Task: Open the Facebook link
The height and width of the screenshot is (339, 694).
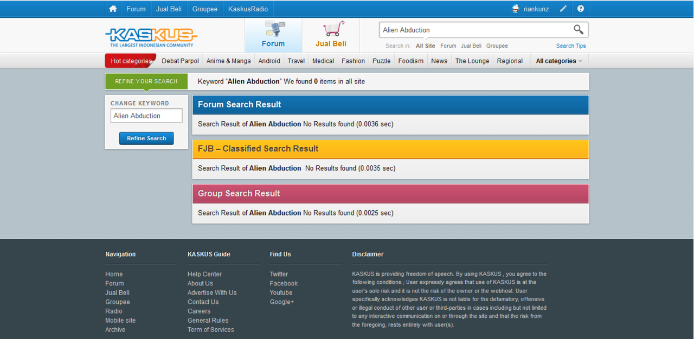Action: (x=284, y=283)
